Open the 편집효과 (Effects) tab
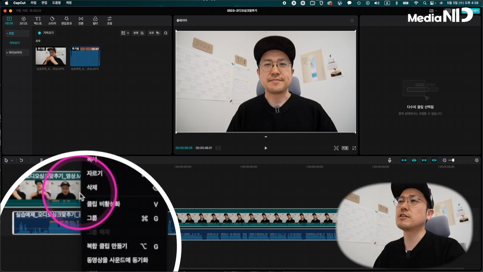This screenshot has width=483, height=272. tap(66, 21)
